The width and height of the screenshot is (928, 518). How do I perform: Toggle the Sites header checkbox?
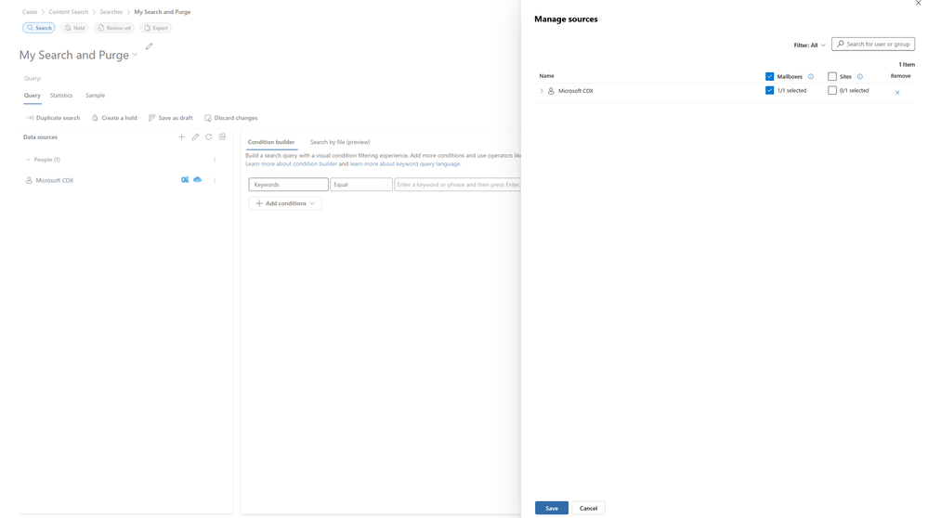point(832,76)
